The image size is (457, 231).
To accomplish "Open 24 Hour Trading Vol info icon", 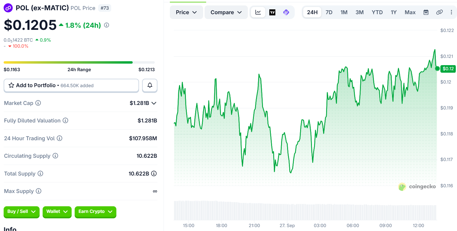I will 60,138.
